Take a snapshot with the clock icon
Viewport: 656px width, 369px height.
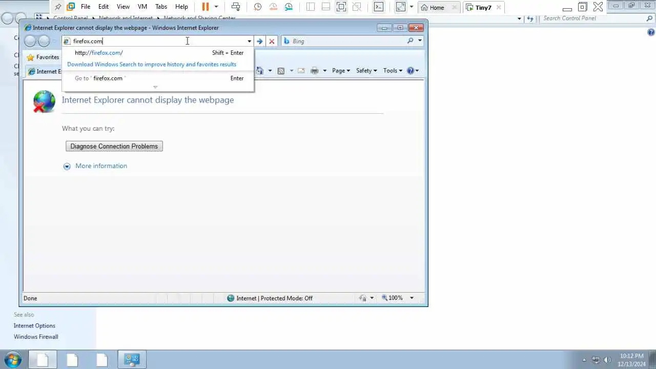click(258, 7)
